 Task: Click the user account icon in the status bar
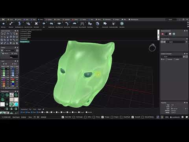pyautogui.click(x=171, y=117)
